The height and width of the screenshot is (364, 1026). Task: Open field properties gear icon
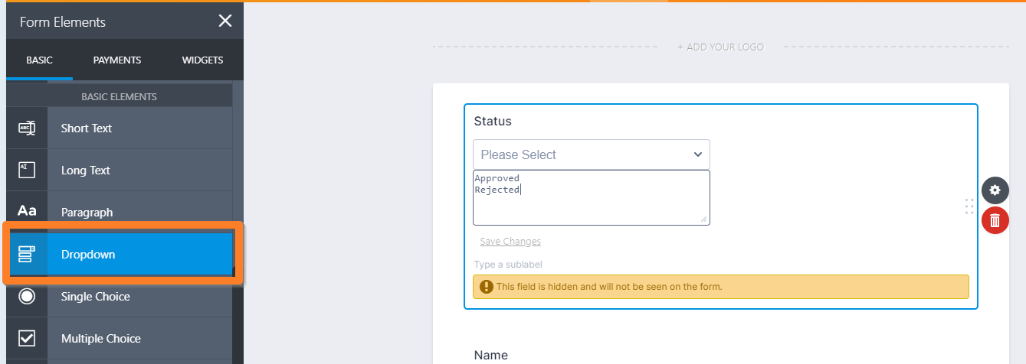tap(995, 190)
